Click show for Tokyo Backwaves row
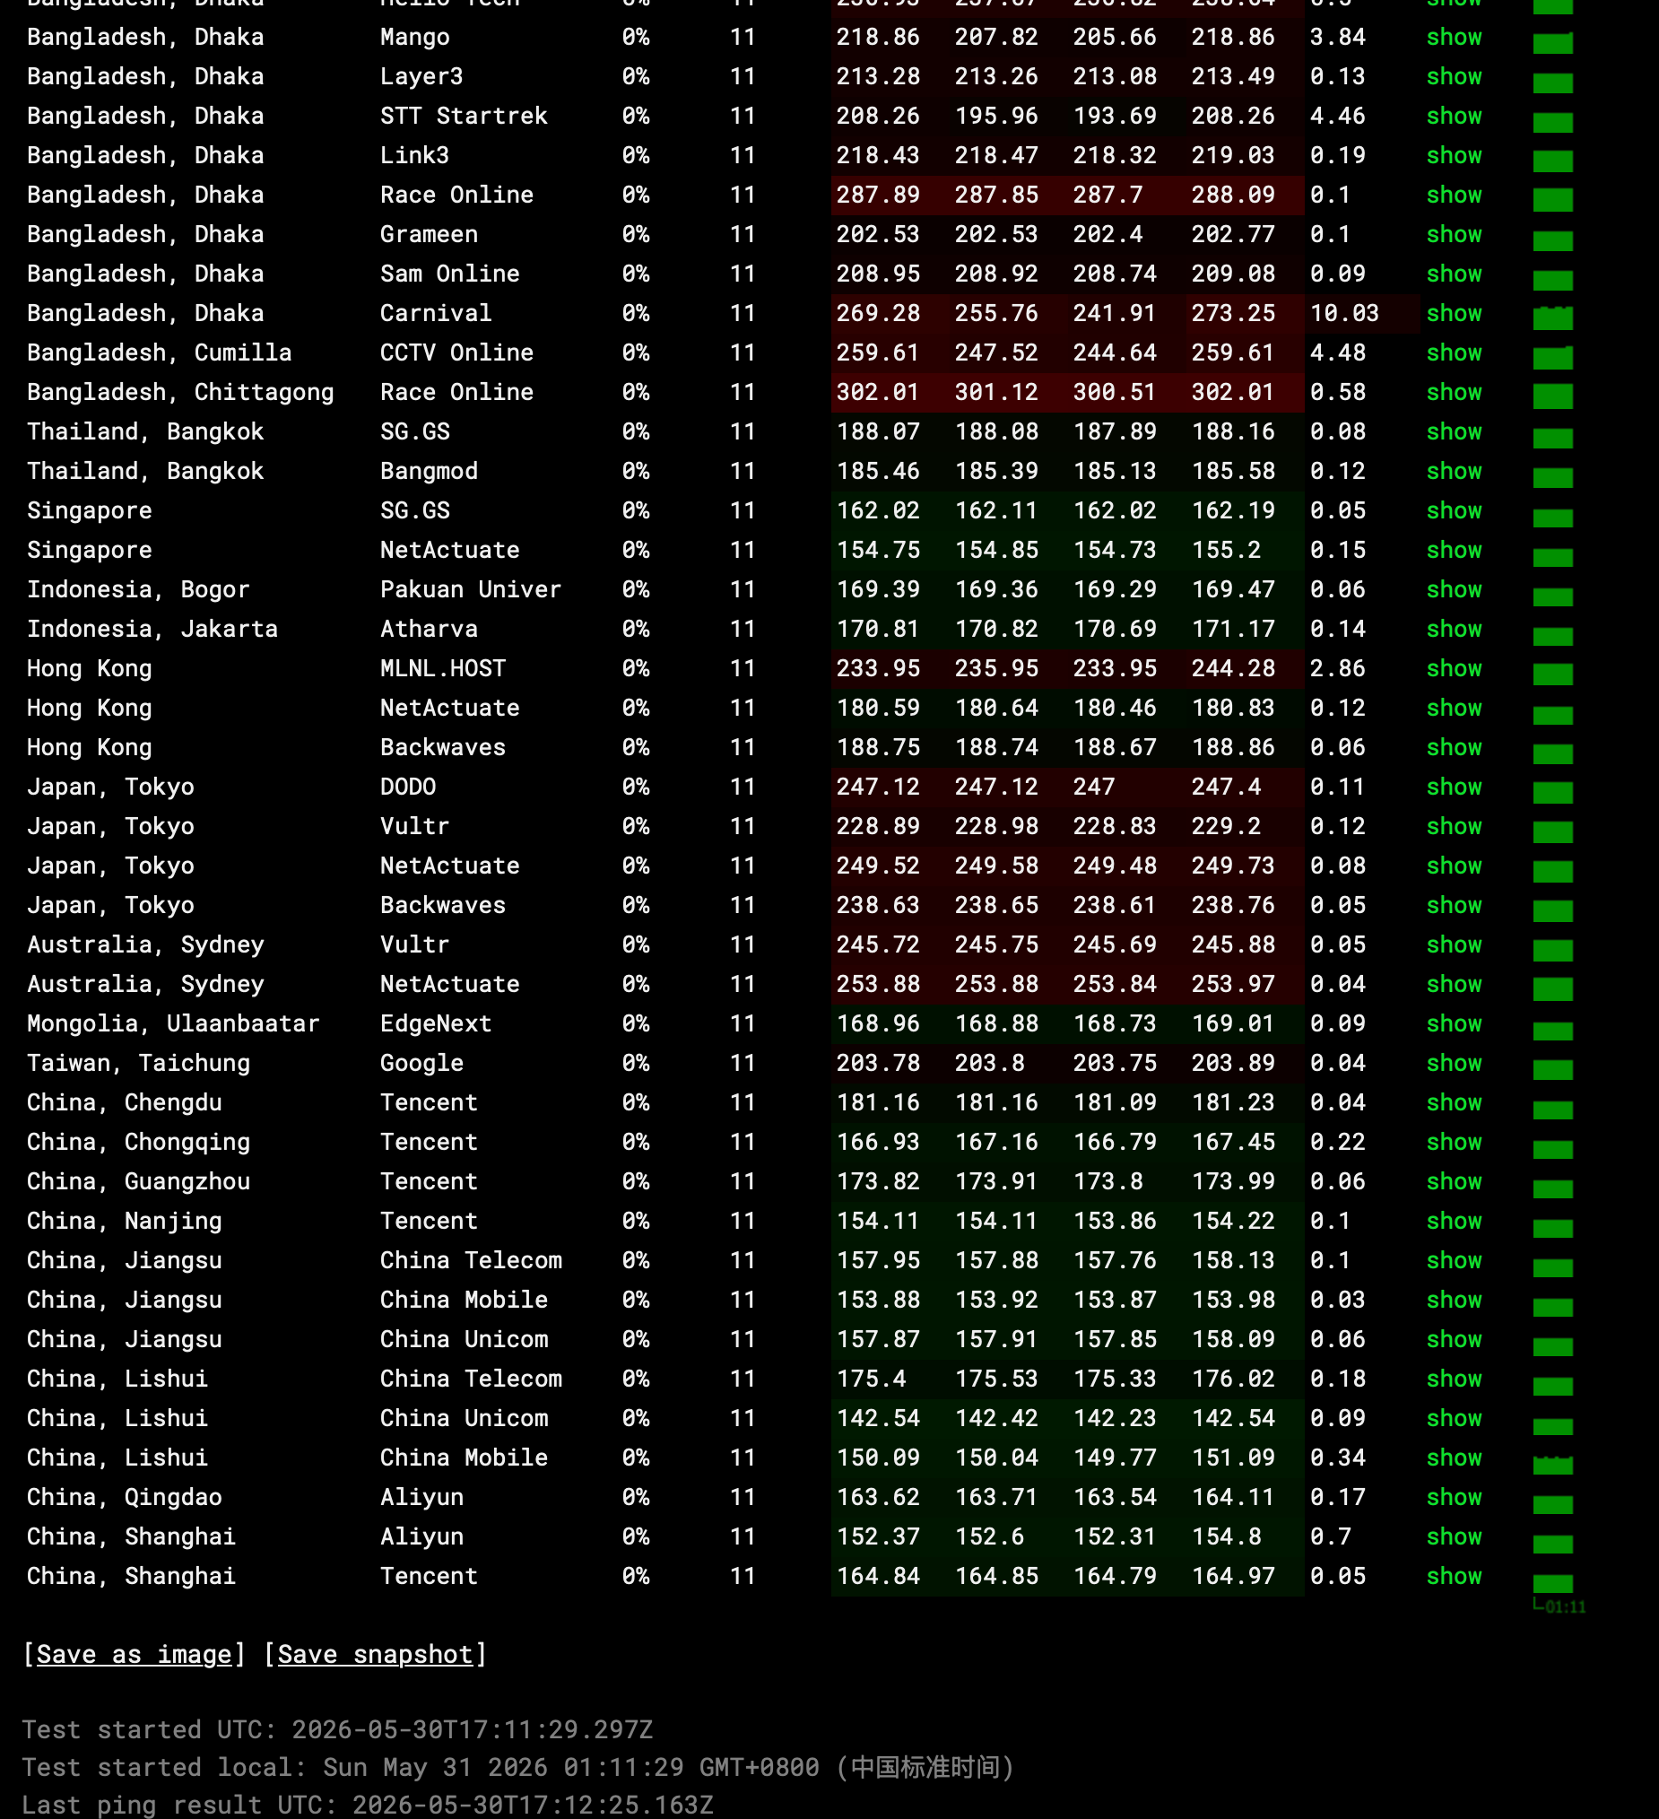1659x1819 pixels. point(1454,906)
